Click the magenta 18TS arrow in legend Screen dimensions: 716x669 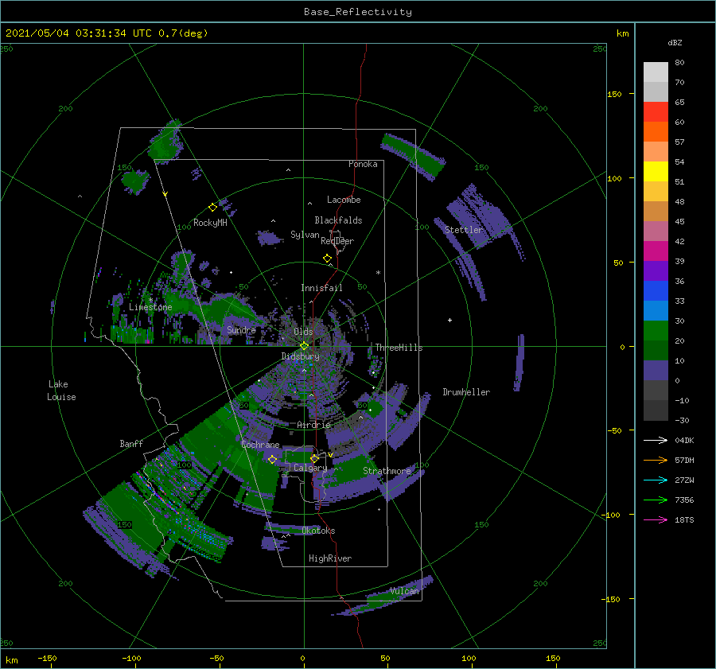(656, 519)
